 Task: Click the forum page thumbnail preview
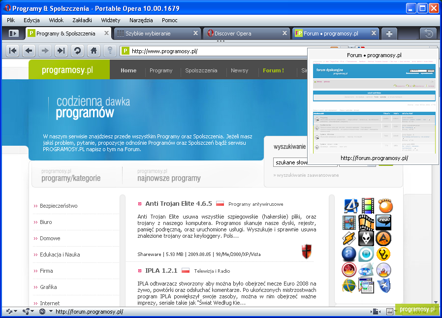[374, 106]
